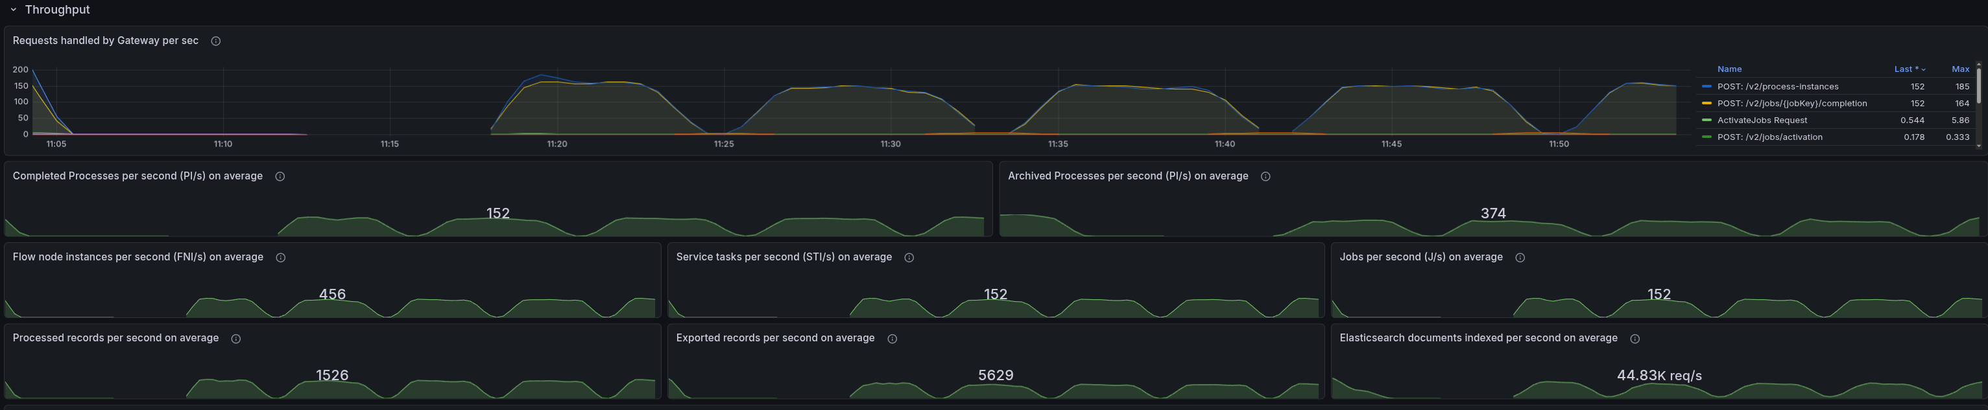Toggle POST /v2/process-instances series in legend
Viewport: 1988px width, 410px height.
pos(1777,87)
